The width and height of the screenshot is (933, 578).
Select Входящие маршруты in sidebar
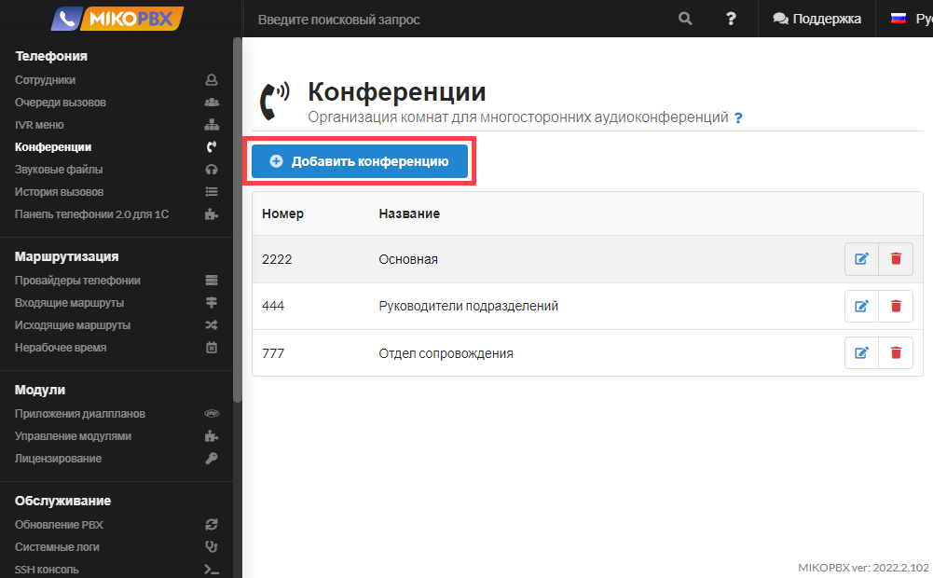tap(69, 303)
